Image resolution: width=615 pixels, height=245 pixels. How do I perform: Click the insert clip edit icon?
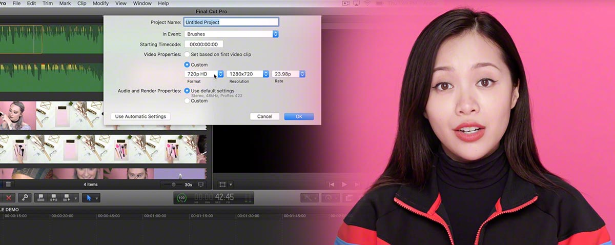coord(54,197)
